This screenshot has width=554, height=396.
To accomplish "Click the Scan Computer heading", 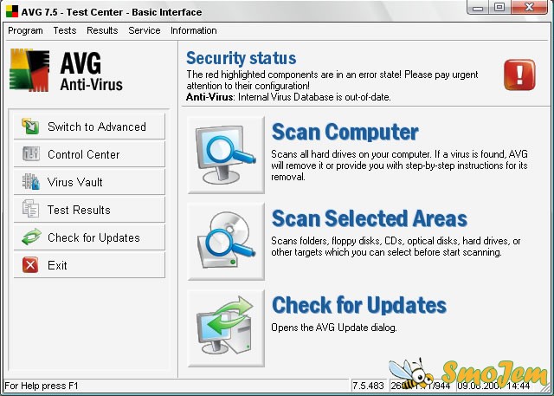I will pyautogui.click(x=345, y=132).
